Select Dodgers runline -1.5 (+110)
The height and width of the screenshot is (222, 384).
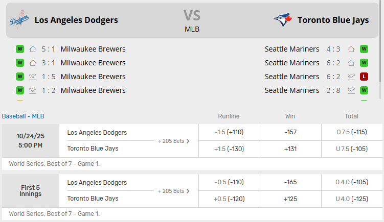tap(229, 132)
